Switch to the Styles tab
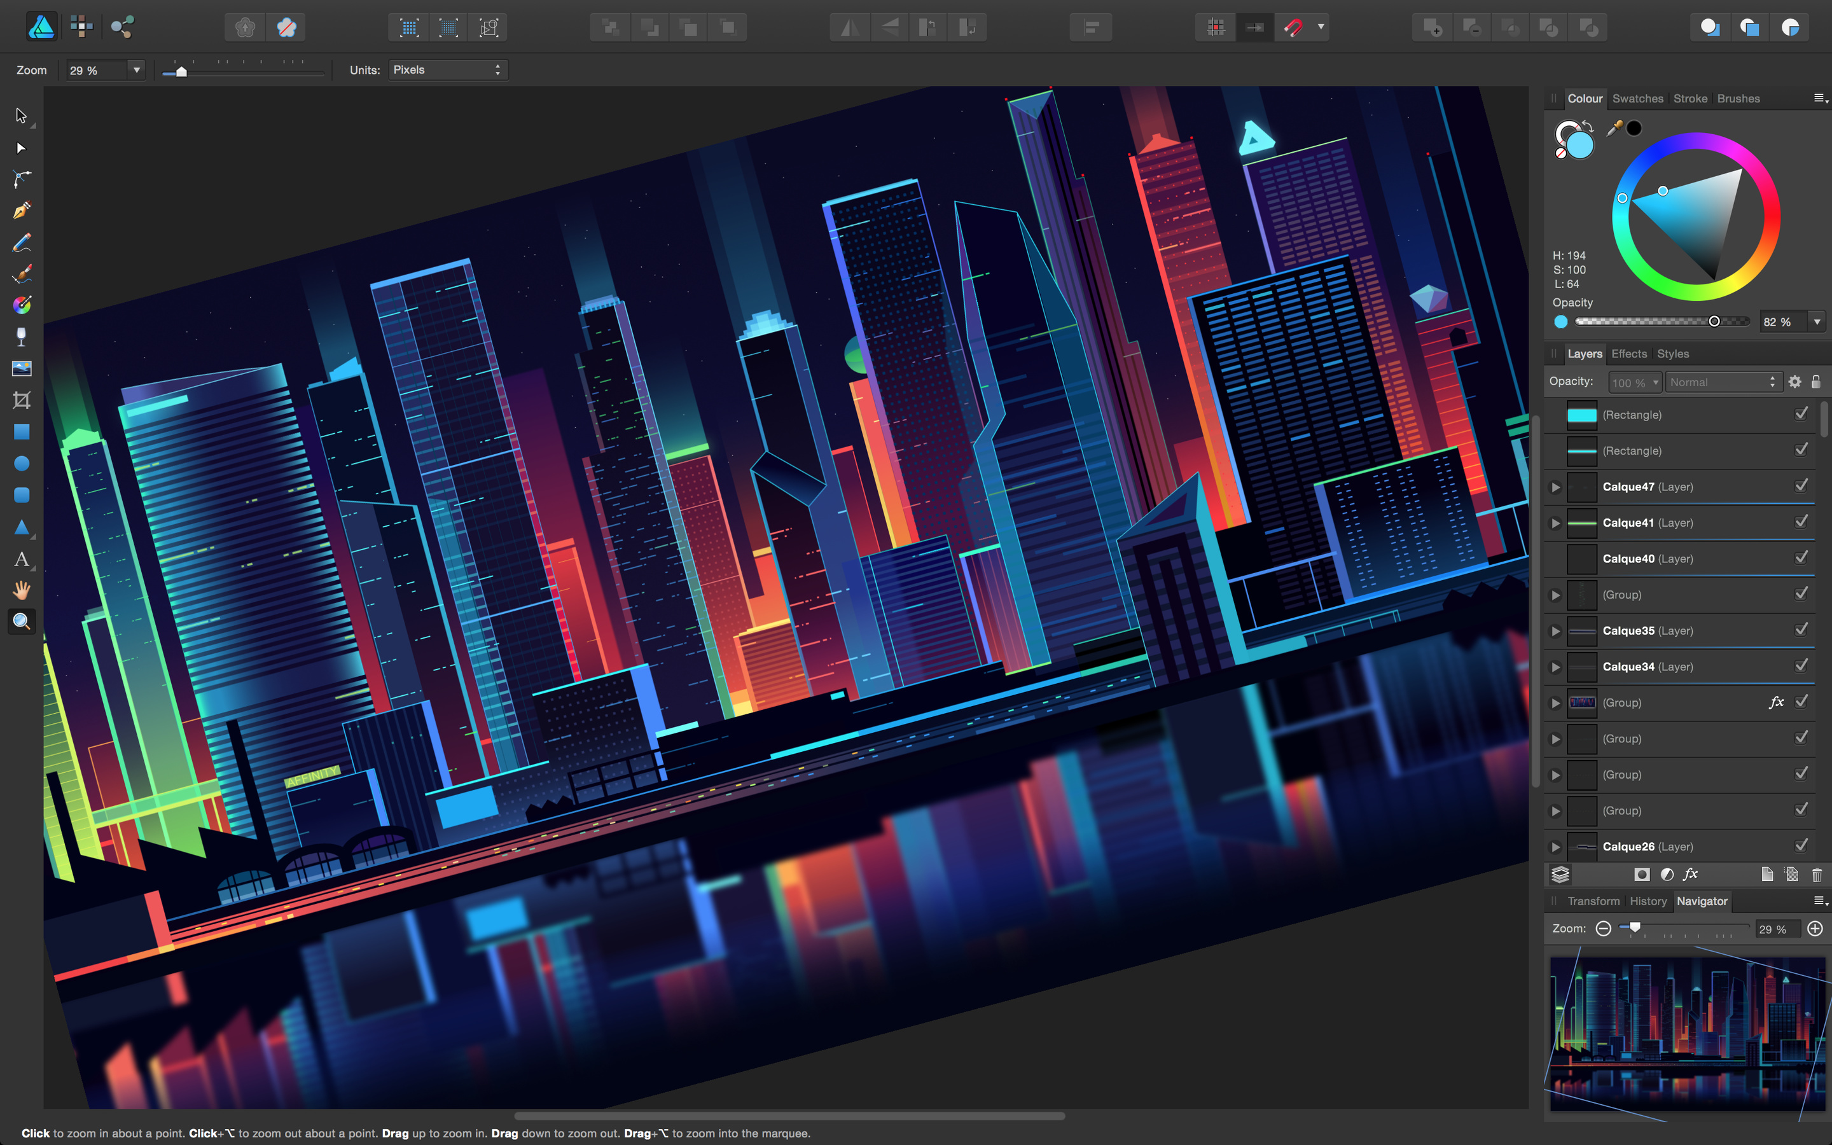 coord(1673,354)
